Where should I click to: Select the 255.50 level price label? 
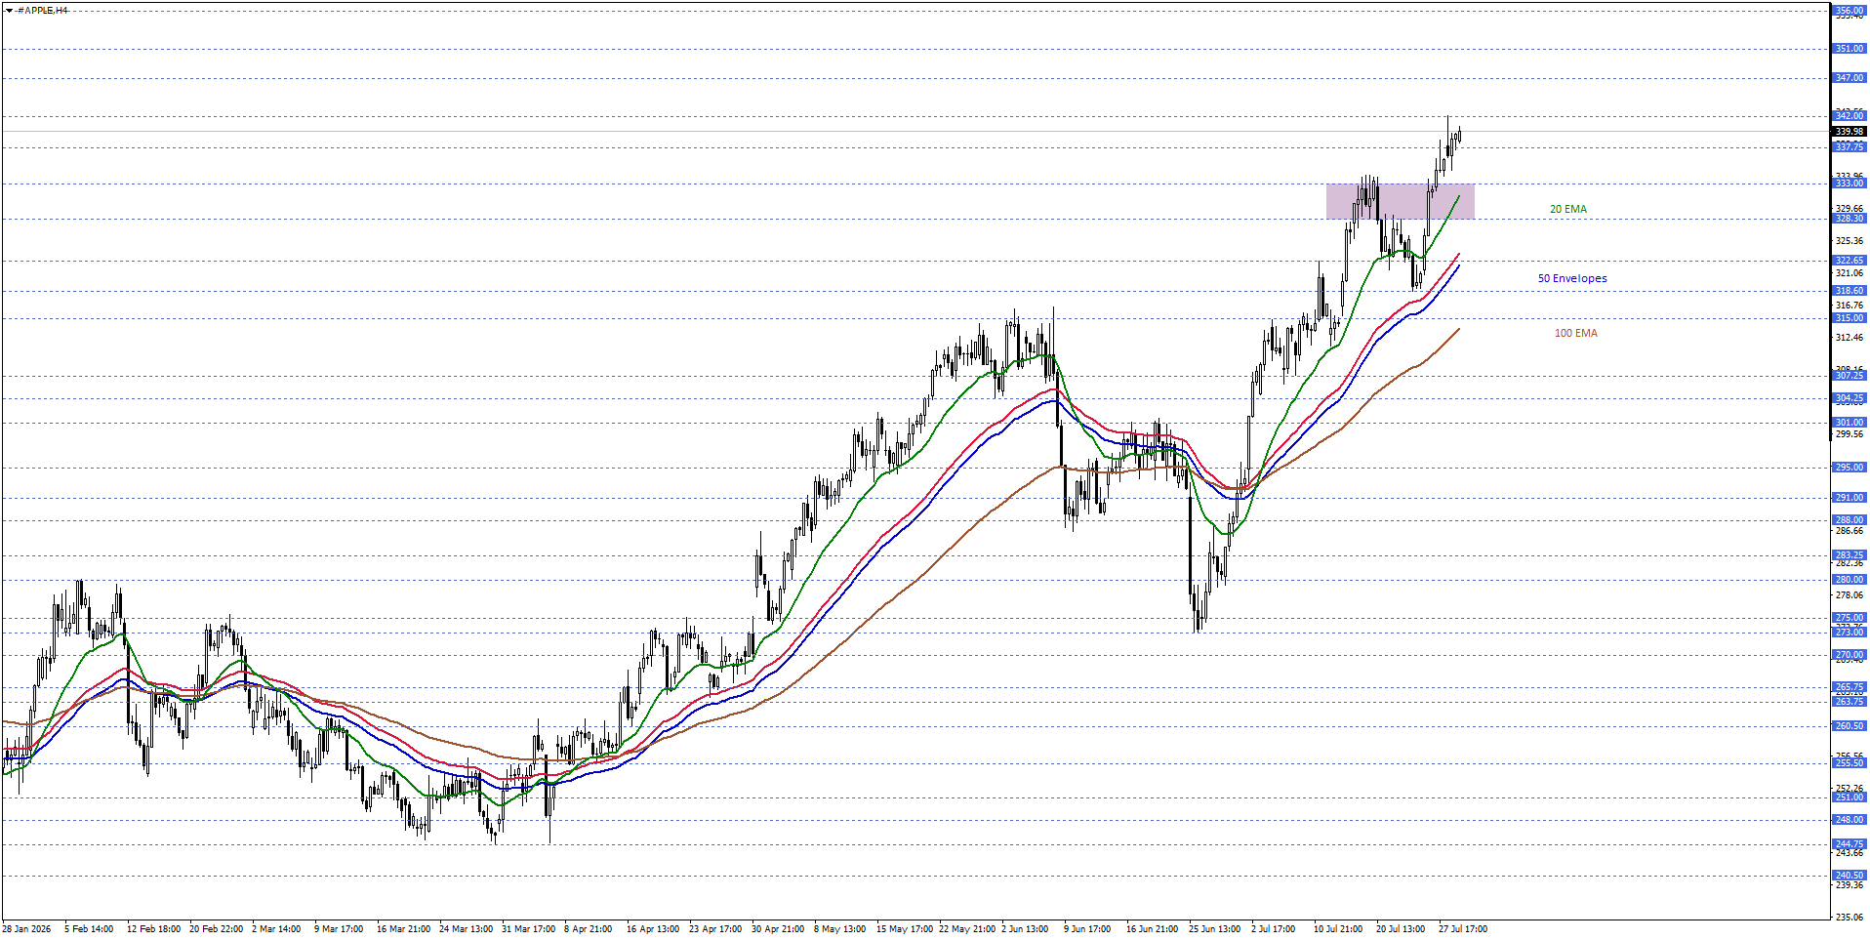(x=1850, y=763)
